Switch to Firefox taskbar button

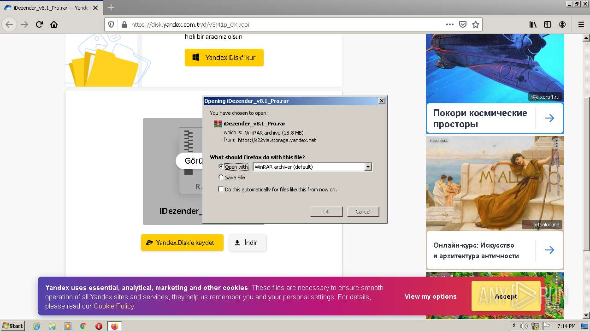pyautogui.click(x=114, y=326)
